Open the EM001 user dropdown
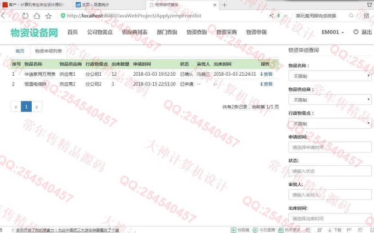Screen dimensions: 374x233 tap(333, 32)
